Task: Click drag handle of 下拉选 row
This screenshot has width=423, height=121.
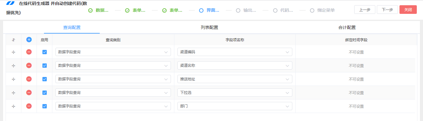Action: click(13, 93)
